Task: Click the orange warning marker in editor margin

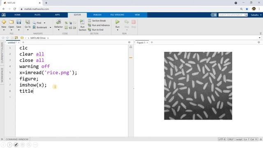Action: pyautogui.click(x=131, y=58)
